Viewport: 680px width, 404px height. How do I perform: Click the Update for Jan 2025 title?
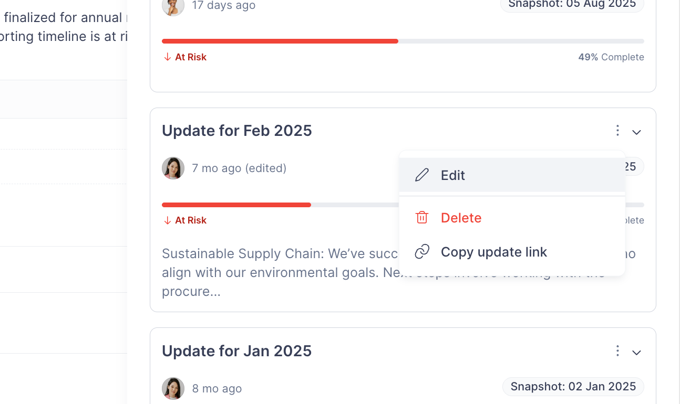236,351
